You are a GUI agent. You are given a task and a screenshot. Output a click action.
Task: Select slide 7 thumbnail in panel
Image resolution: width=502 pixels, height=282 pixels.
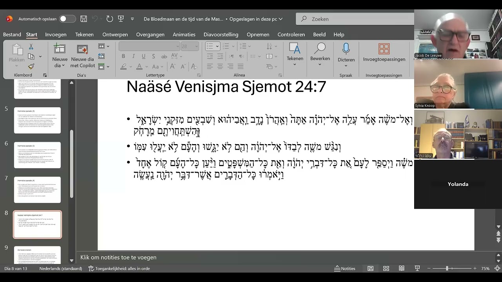pos(37,190)
